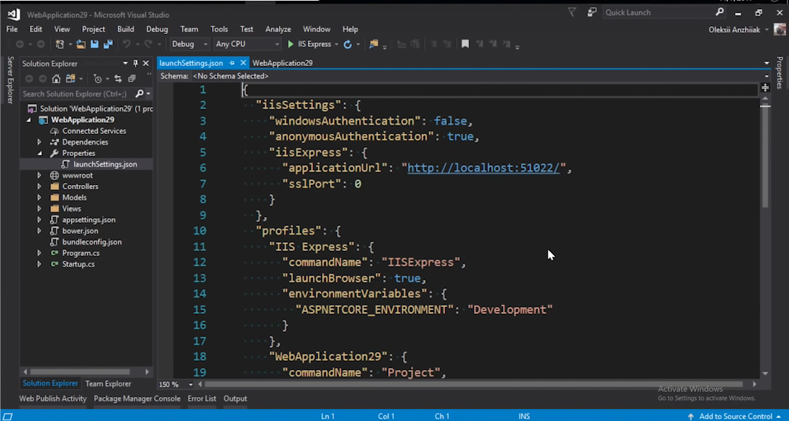This screenshot has width=789, height=421.
Task: Open the Web Publish Activity tab
Action: [53, 398]
